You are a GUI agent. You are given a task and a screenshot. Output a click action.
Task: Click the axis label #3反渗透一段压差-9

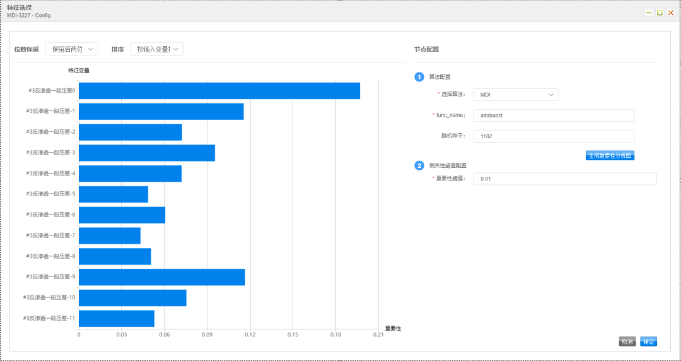point(50,277)
